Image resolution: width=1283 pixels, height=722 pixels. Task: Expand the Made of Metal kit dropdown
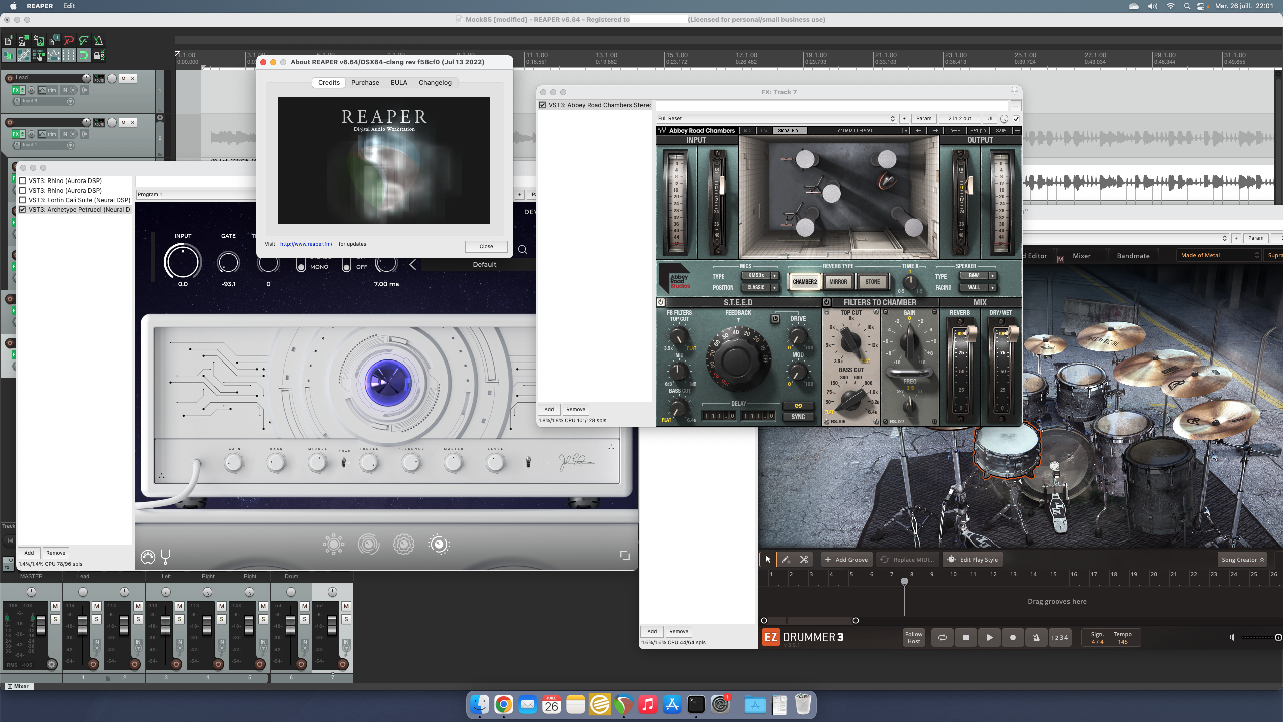pos(1219,255)
